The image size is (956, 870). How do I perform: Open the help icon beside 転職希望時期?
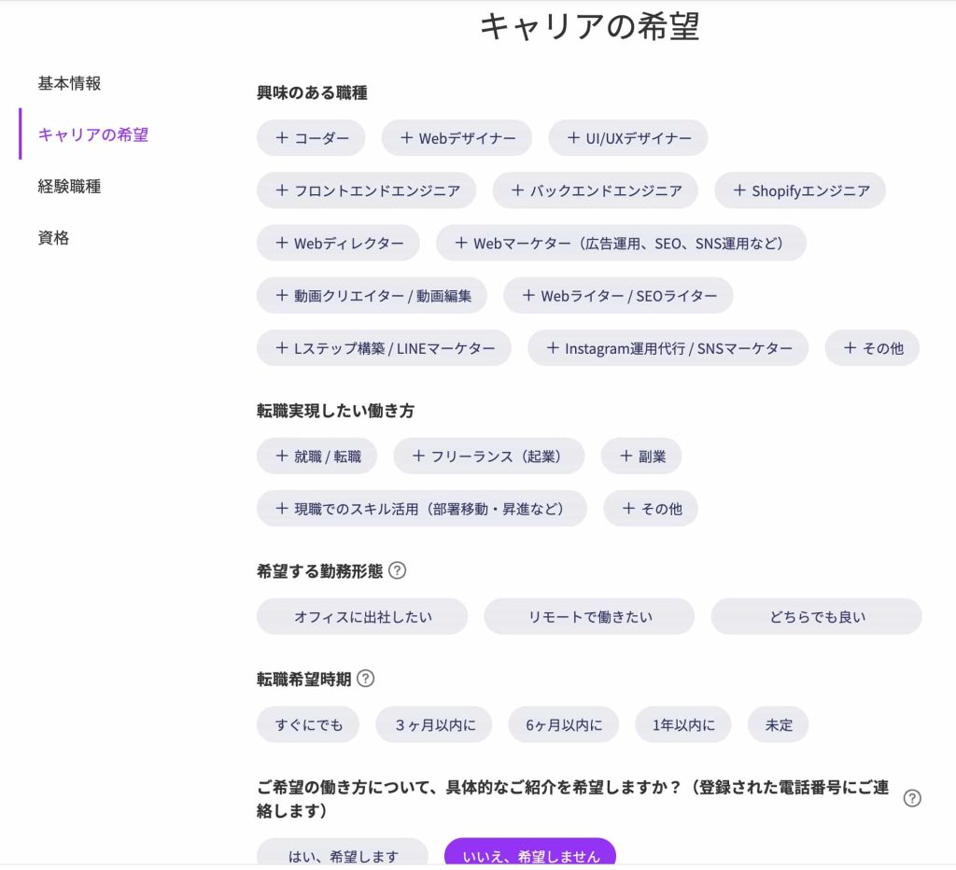(x=365, y=679)
